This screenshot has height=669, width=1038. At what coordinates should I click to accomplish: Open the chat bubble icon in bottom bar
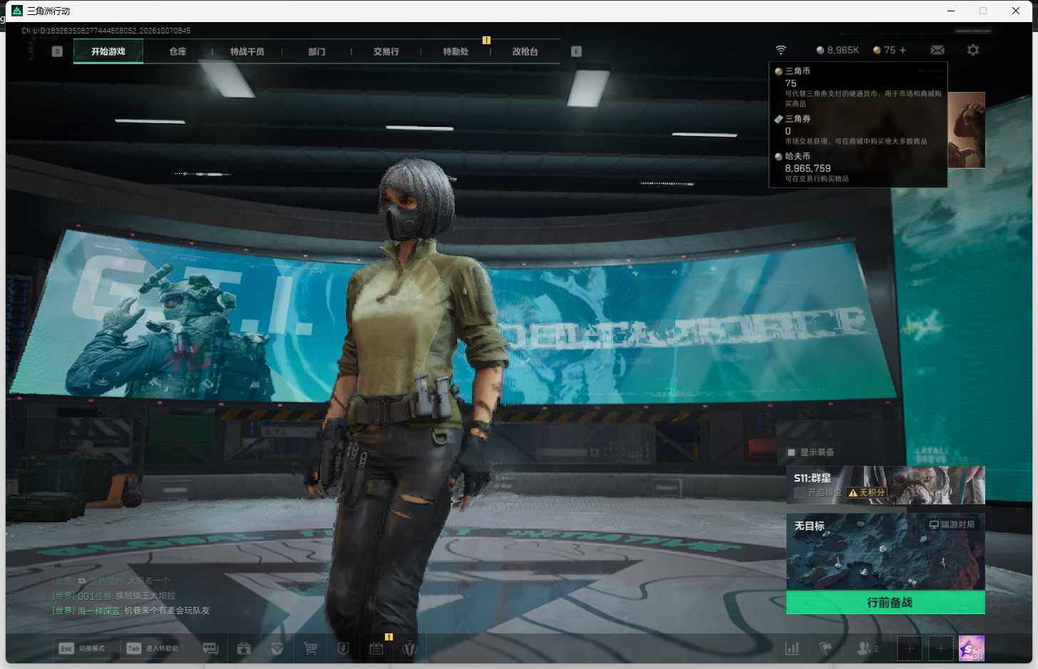pyautogui.click(x=210, y=648)
